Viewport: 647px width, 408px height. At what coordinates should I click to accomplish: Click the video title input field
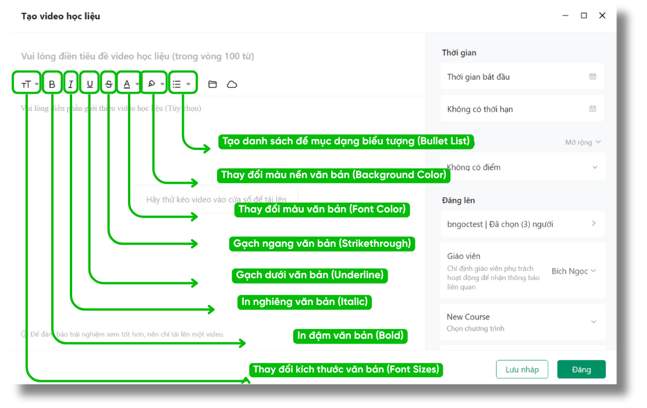pos(175,56)
